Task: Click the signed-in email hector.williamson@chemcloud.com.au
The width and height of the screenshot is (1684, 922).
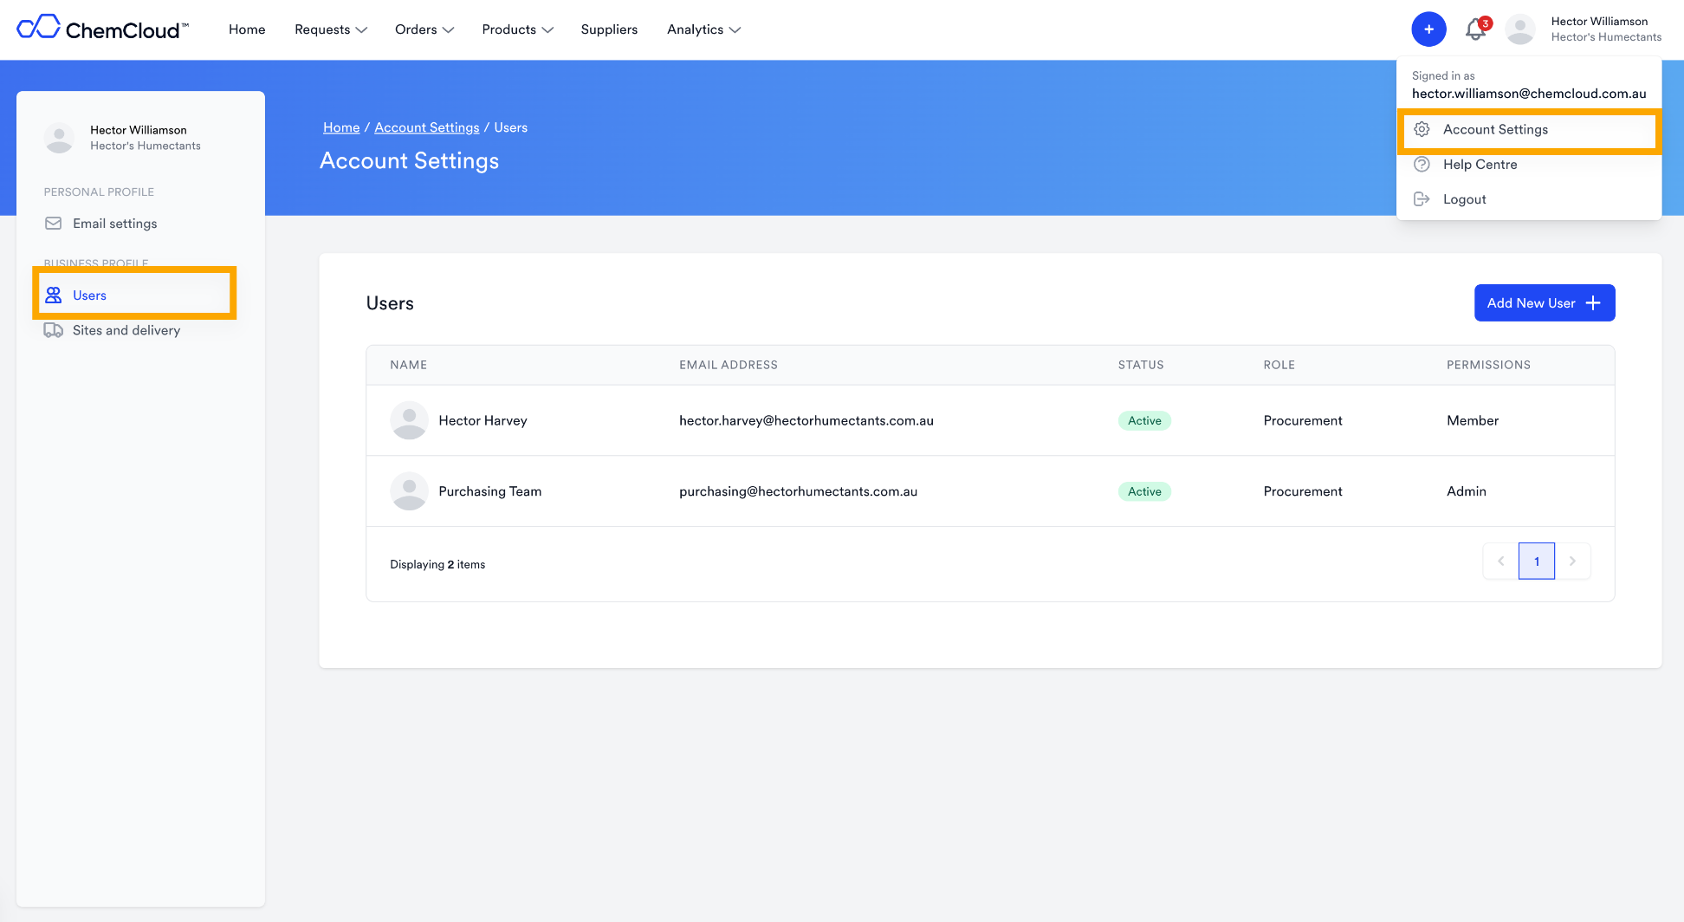Action: coord(1529,94)
